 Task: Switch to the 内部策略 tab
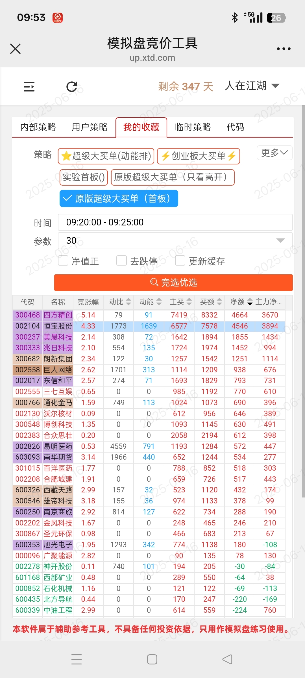pos(38,127)
